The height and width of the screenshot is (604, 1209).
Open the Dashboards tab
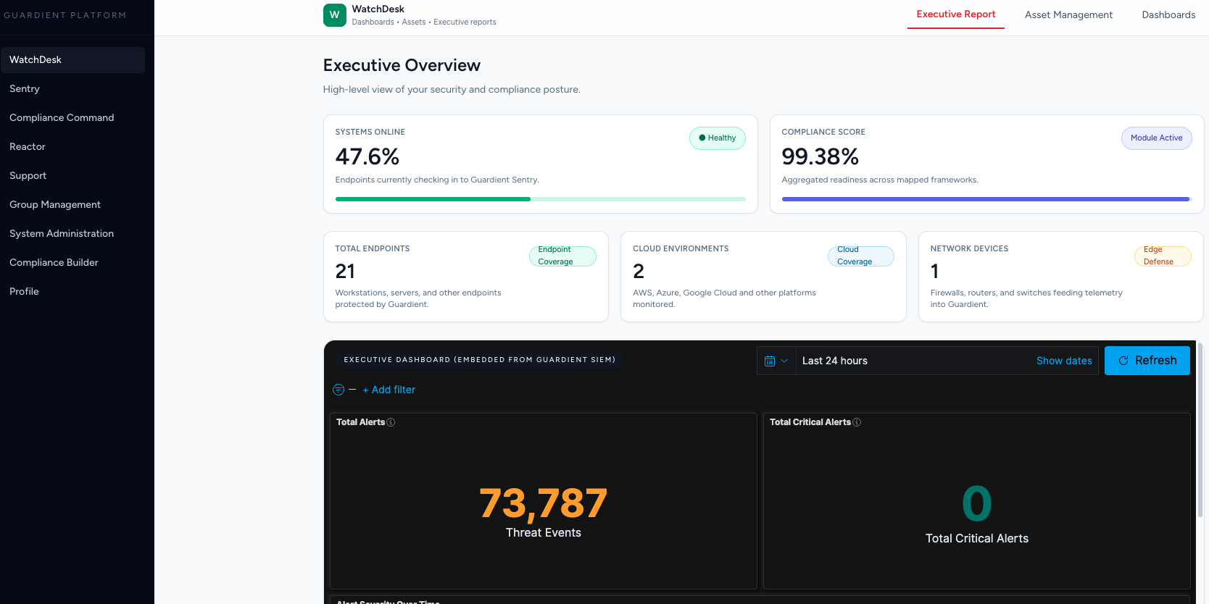[x=1168, y=14]
